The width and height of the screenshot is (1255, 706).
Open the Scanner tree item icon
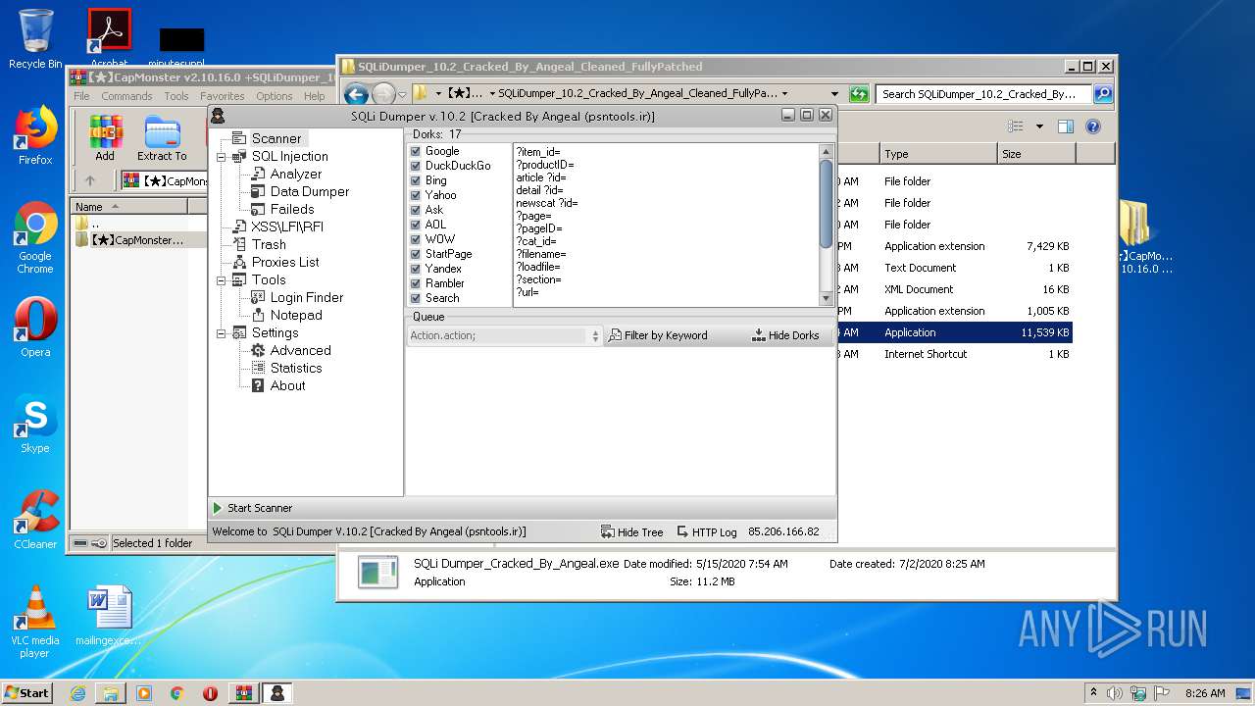click(x=239, y=138)
